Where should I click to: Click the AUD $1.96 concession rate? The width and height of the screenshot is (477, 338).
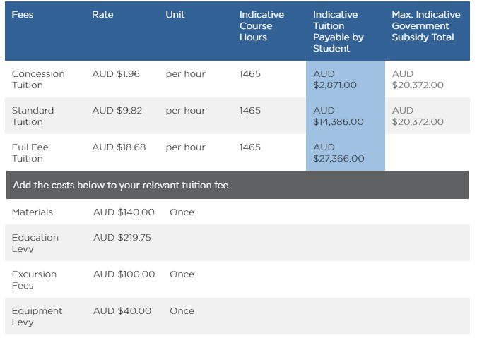(116, 74)
